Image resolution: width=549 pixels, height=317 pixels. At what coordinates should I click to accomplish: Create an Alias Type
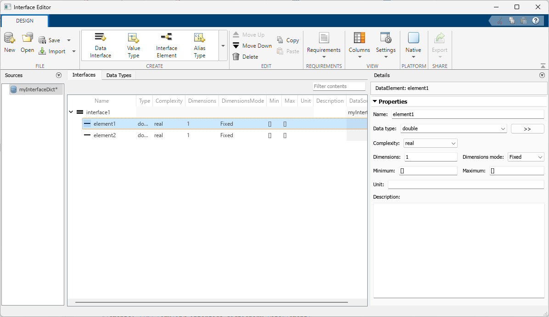point(199,44)
